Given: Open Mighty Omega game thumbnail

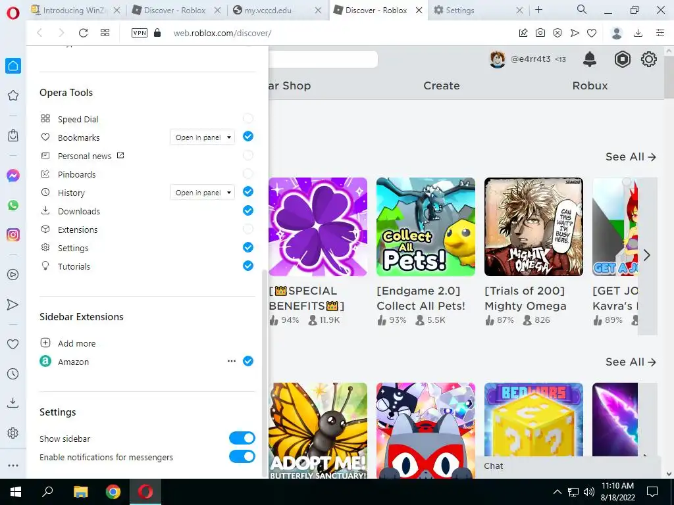Looking at the screenshot, I should [533, 227].
